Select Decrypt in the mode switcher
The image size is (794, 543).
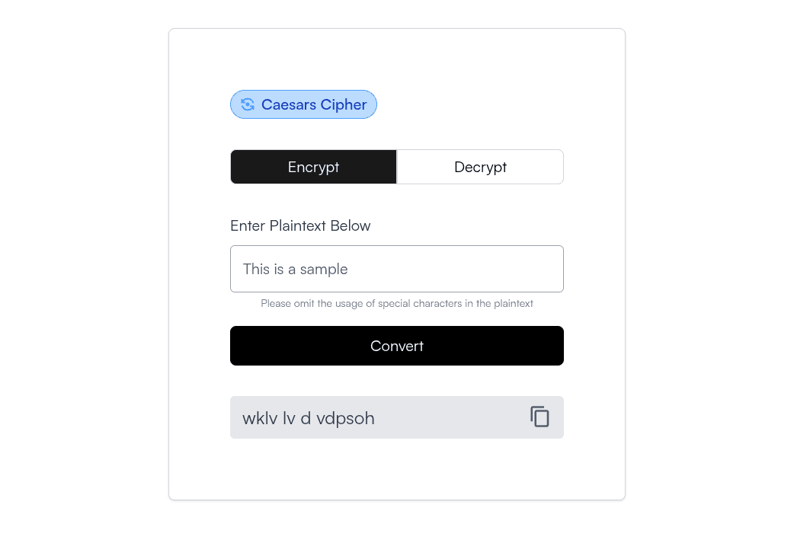pos(480,166)
